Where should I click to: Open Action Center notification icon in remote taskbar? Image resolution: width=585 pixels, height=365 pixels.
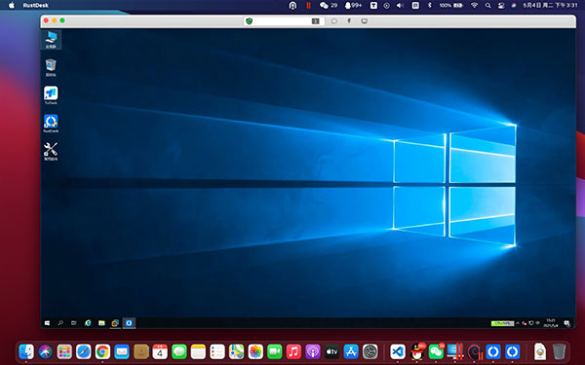click(x=566, y=323)
